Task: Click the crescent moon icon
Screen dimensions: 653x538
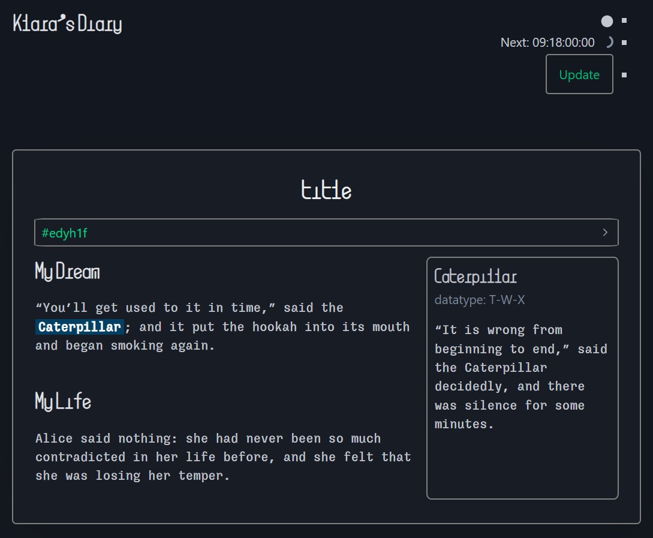Action: point(609,42)
